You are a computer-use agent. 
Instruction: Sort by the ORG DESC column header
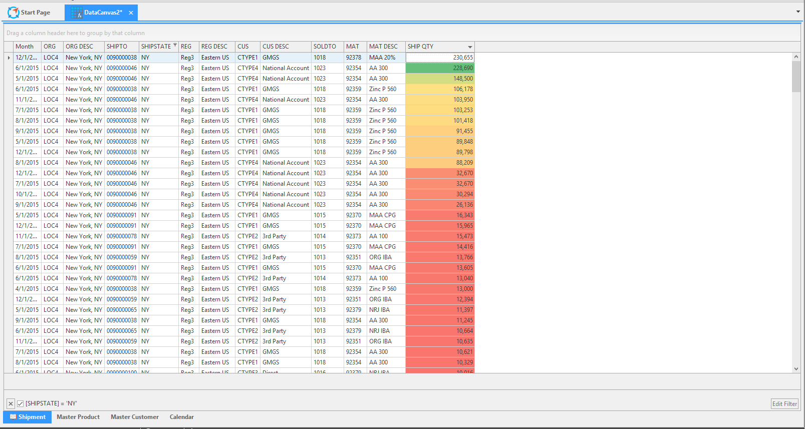[84, 47]
